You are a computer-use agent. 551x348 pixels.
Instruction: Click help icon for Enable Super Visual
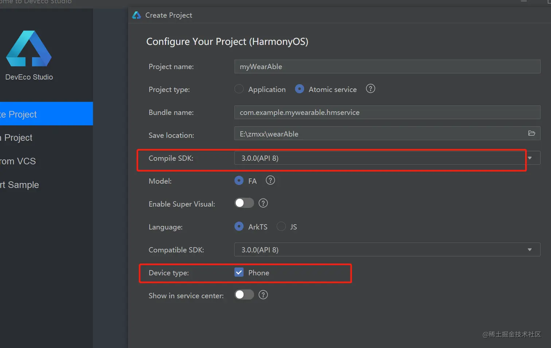[263, 203]
